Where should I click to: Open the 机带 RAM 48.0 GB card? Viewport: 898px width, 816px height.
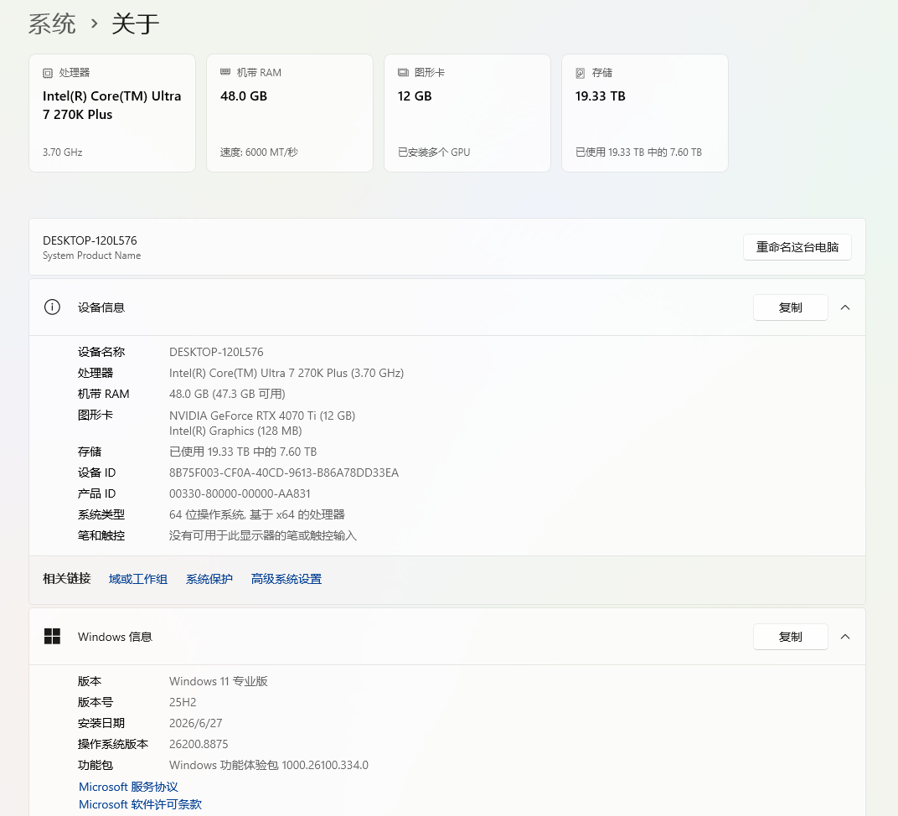coord(290,113)
